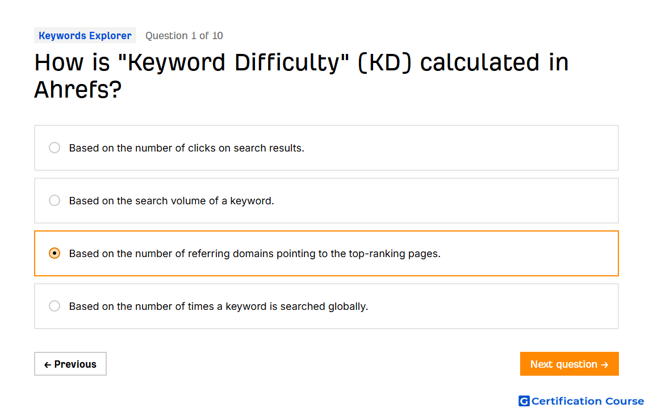The width and height of the screenshot is (653, 412).
Task: Click the (KD) abbreviation in the heading
Action: (x=385, y=63)
